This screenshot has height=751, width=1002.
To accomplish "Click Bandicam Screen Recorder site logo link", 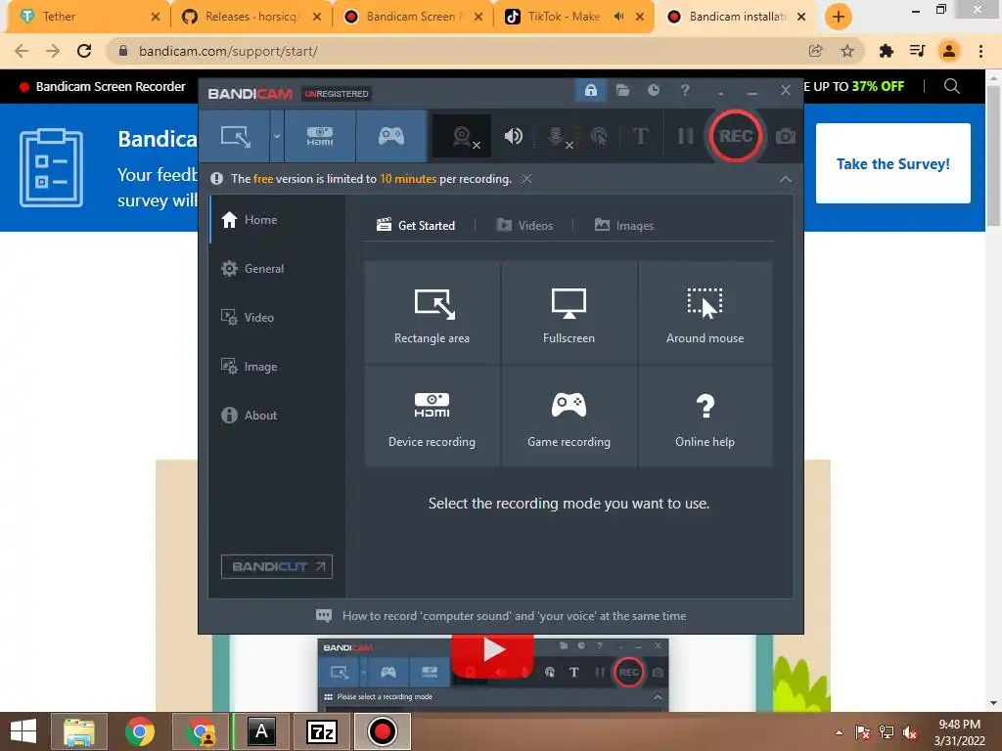I will [x=102, y=86].
